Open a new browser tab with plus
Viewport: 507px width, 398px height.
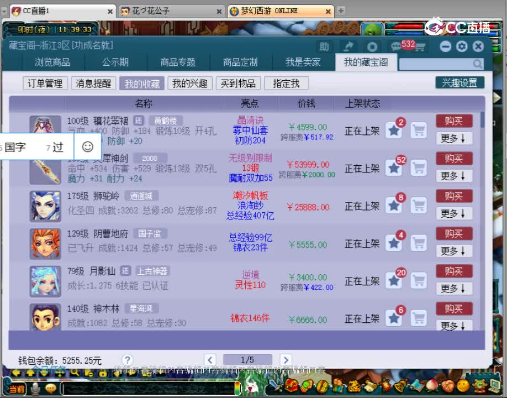[341, 11]
